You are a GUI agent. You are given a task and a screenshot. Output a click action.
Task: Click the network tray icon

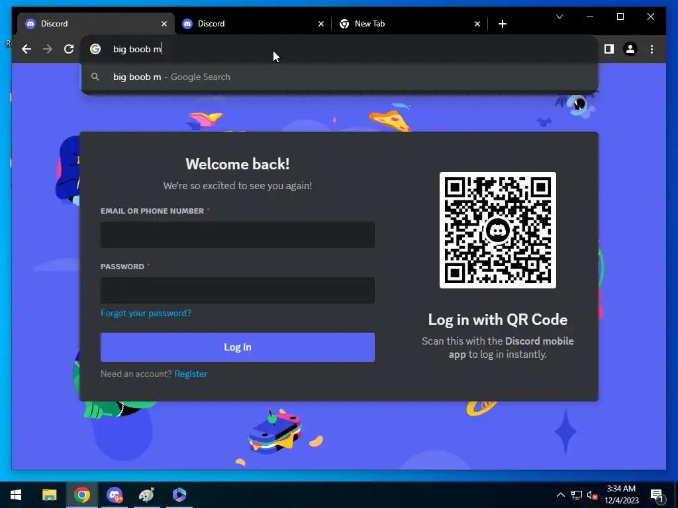click(x=577, y=495)
